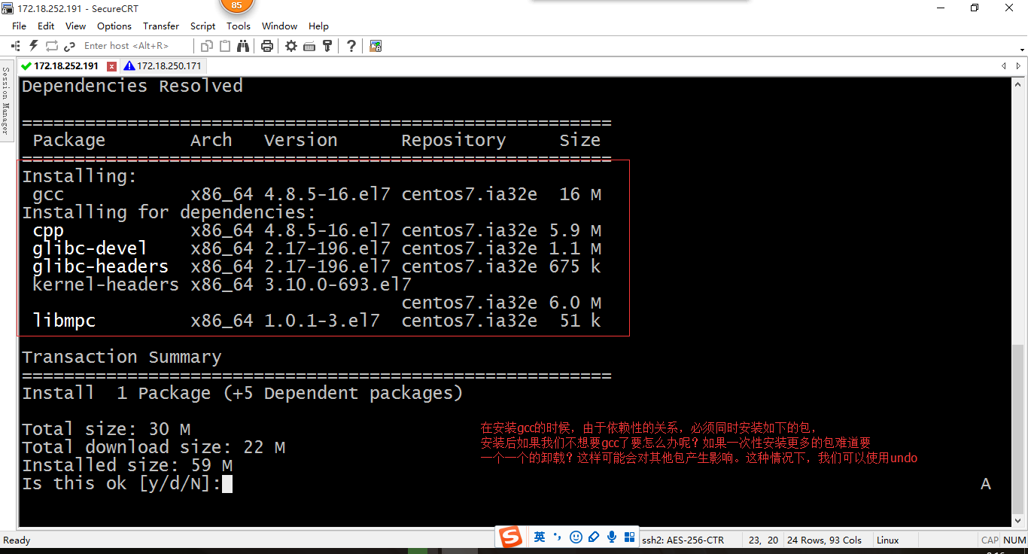The width and height of the screenshot is (1028, 554).
Task: Click the Paste clipboard icon
Action: point(225,46)
